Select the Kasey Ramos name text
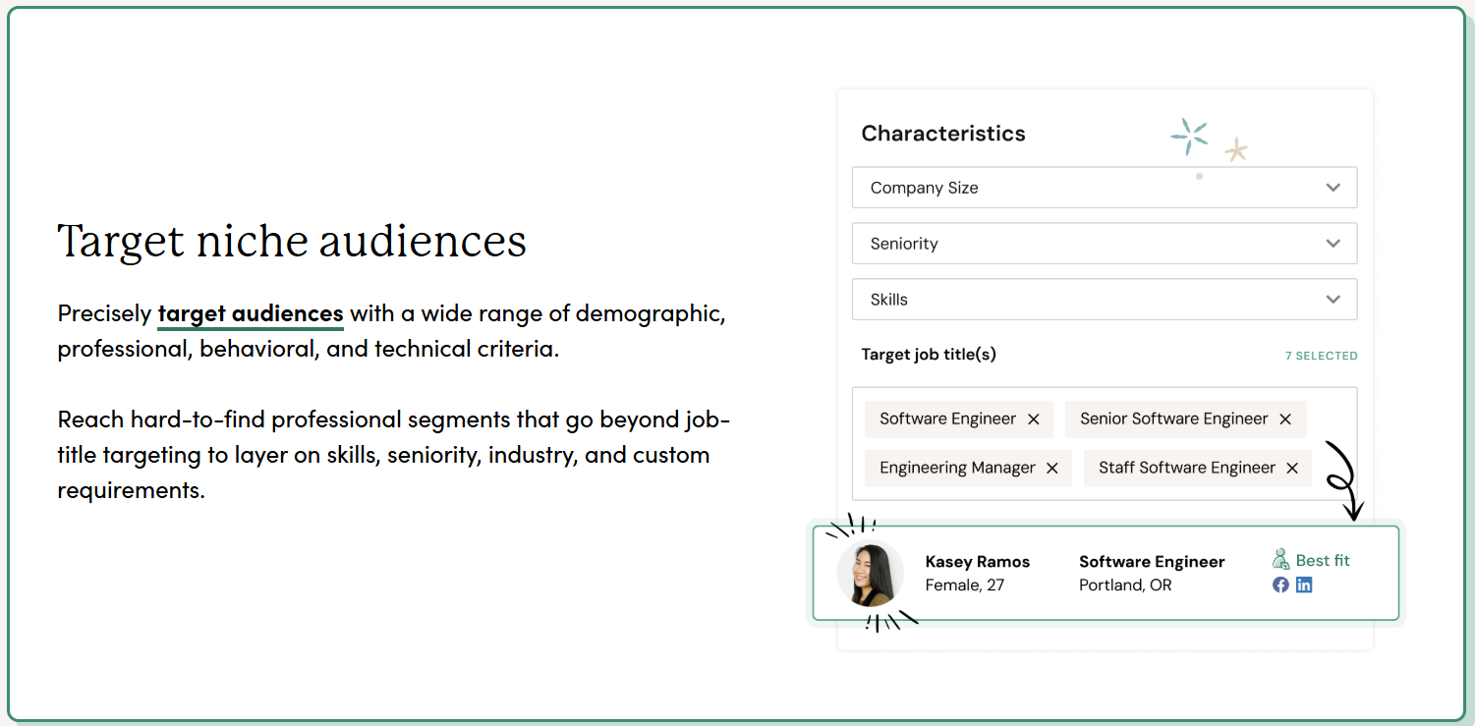The width and height of the screenshot is (1475, 726). [977, 562]
